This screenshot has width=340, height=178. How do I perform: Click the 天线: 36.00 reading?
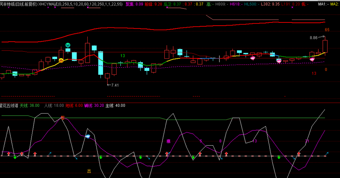point(30,106)
